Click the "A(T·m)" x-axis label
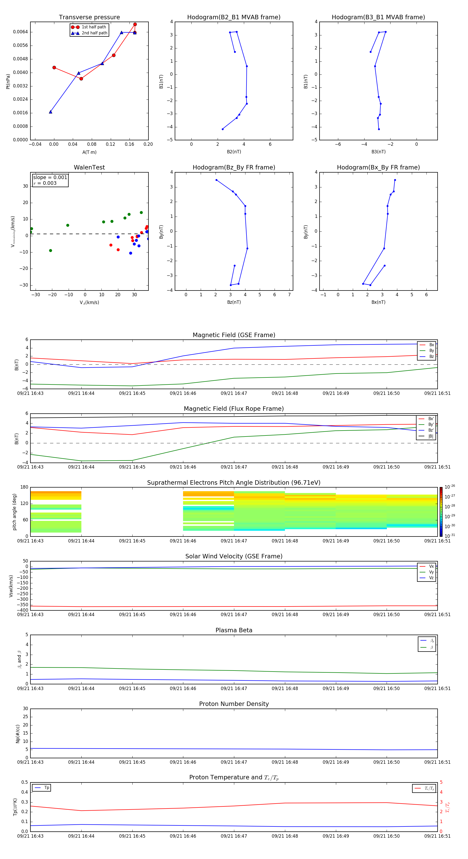The image size is (468, 859). 89,152
